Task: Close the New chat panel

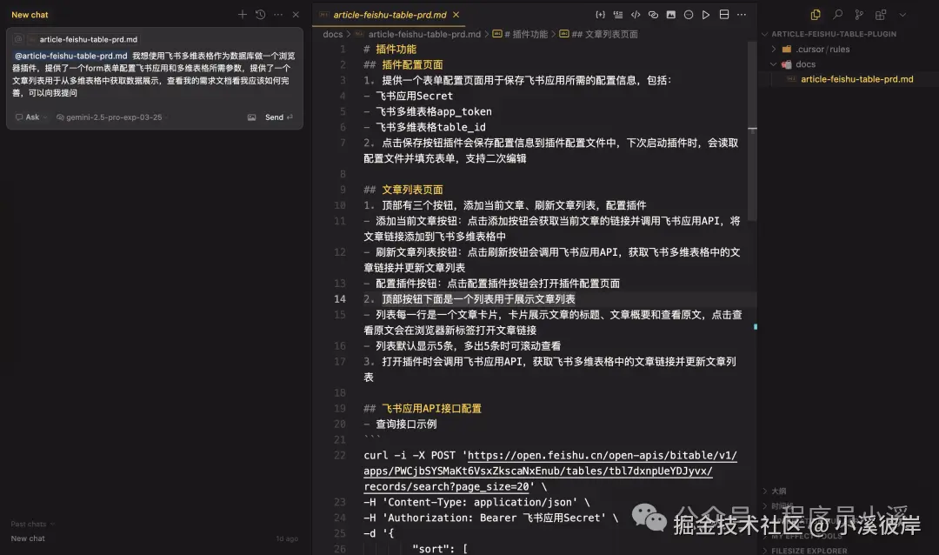Action: pos(296,15)
